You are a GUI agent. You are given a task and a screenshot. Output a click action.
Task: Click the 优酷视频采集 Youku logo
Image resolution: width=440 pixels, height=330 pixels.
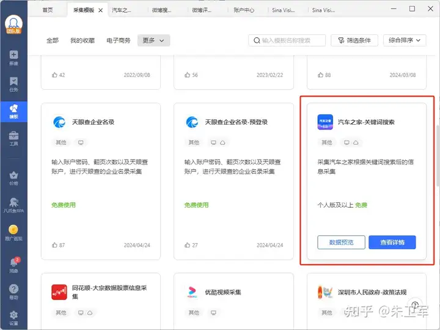coord(193,292)
